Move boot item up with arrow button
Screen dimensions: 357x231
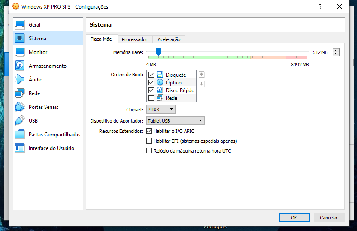point(202,75)
